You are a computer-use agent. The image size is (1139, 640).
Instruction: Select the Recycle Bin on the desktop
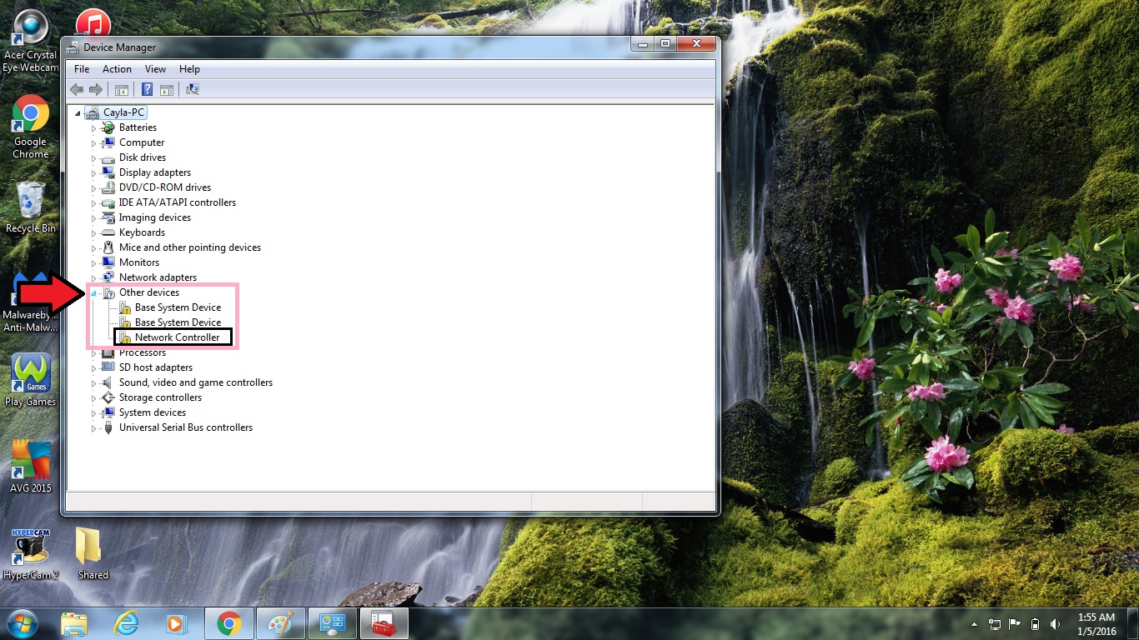pyautogui.click(x=30, y=207)
